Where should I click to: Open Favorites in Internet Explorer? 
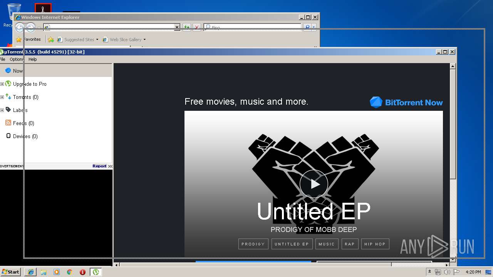click(x=28, y=39)
